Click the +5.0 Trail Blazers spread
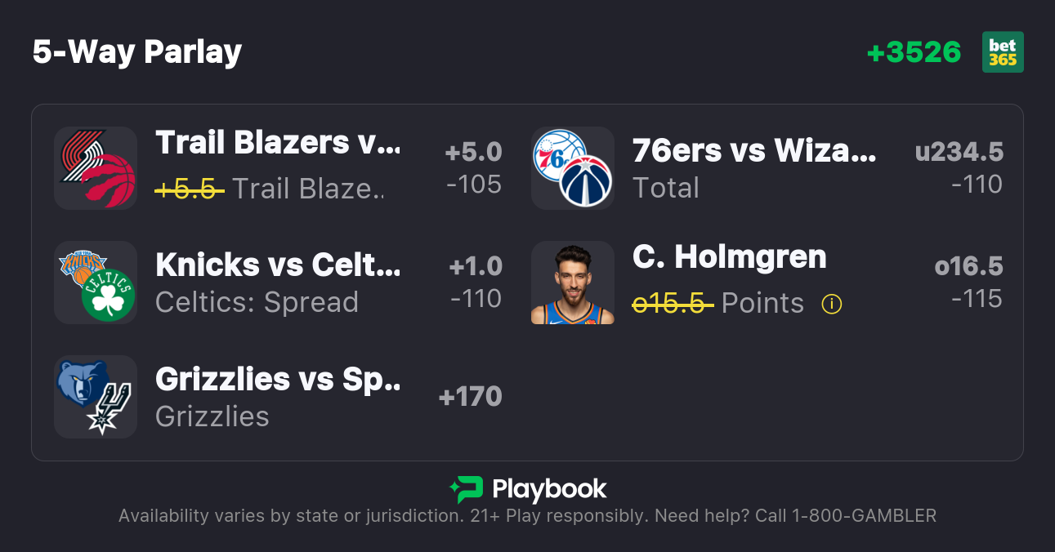 coord(473,152)
